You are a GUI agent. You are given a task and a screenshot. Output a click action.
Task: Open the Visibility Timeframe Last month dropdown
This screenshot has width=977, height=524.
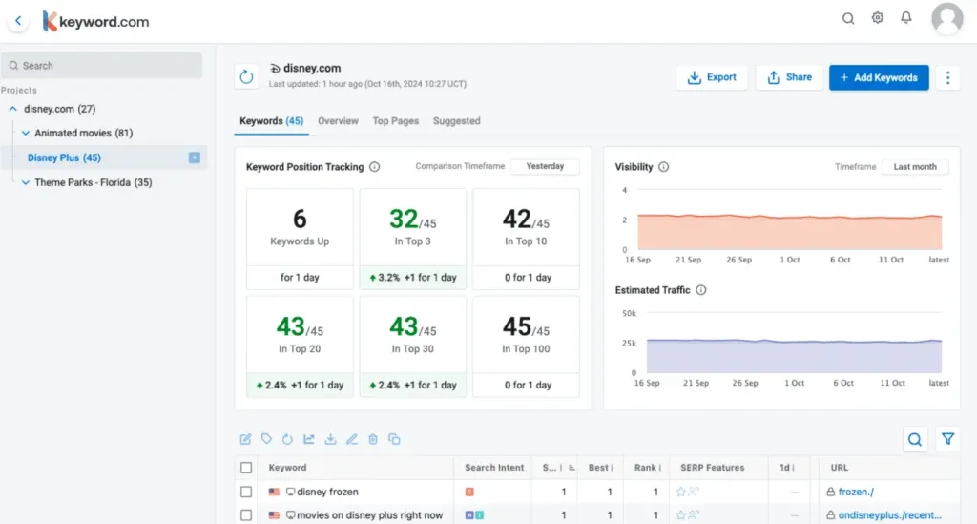click(915, 167)
